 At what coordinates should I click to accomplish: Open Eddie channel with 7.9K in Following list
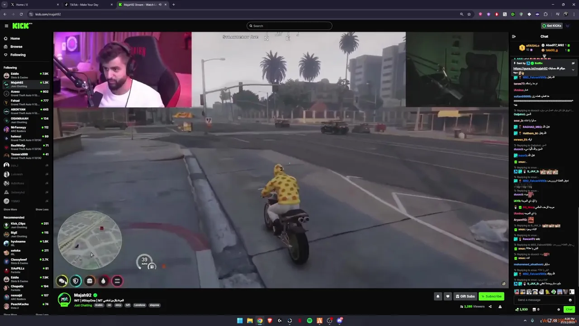point(26,75)
